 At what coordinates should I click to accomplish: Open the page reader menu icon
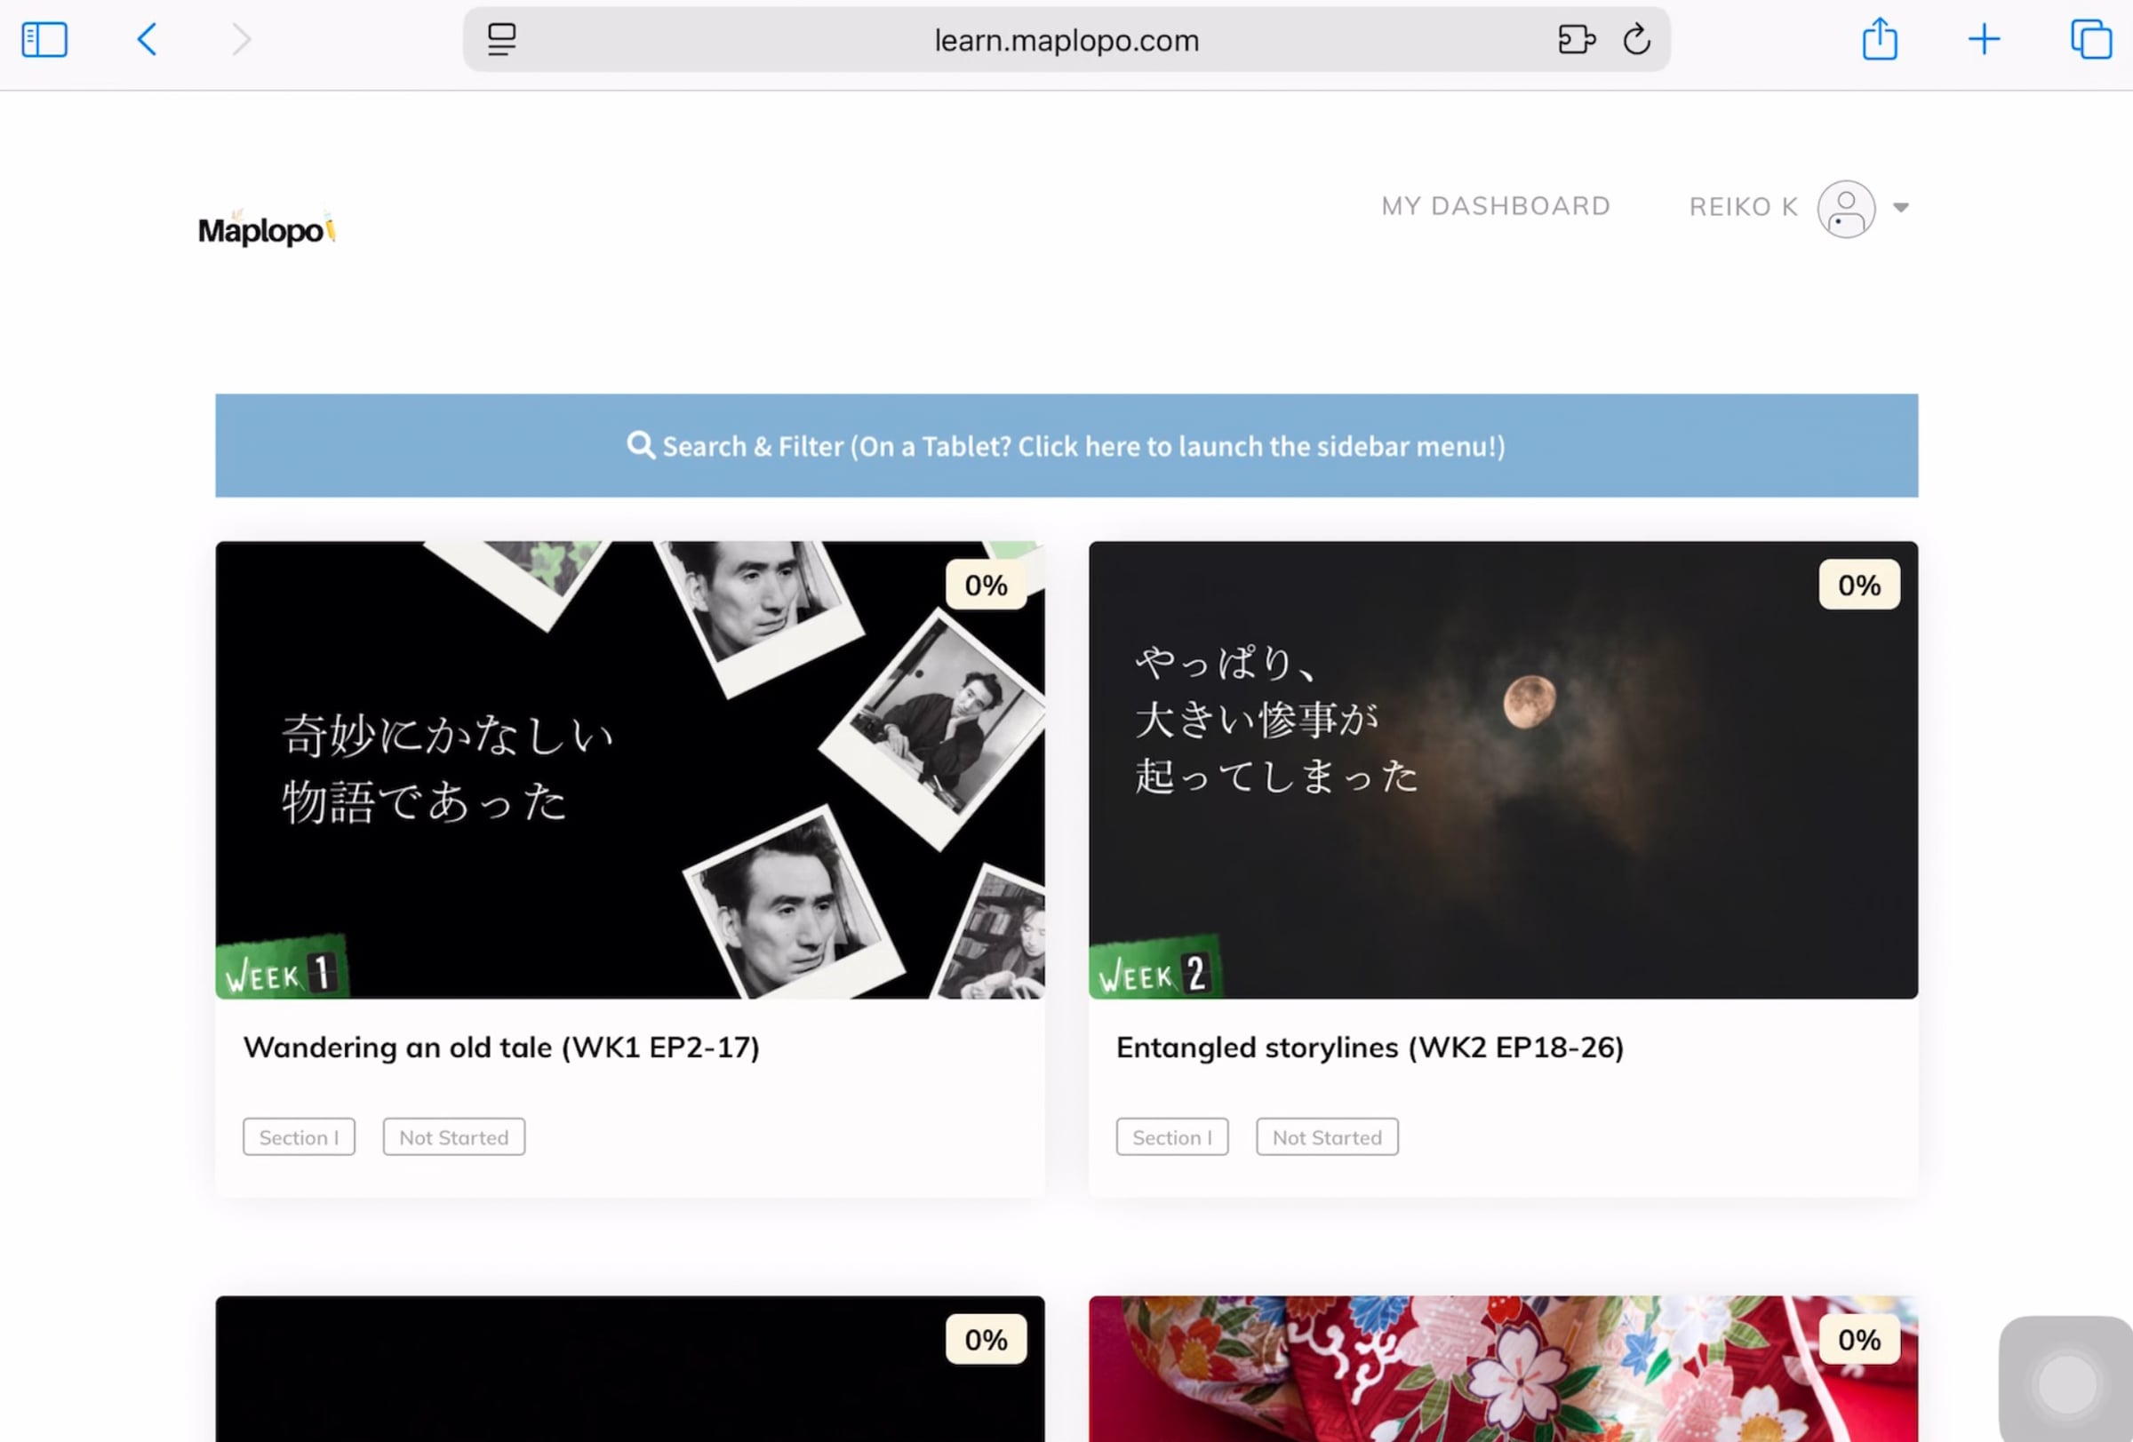click(x=501, y=39)
